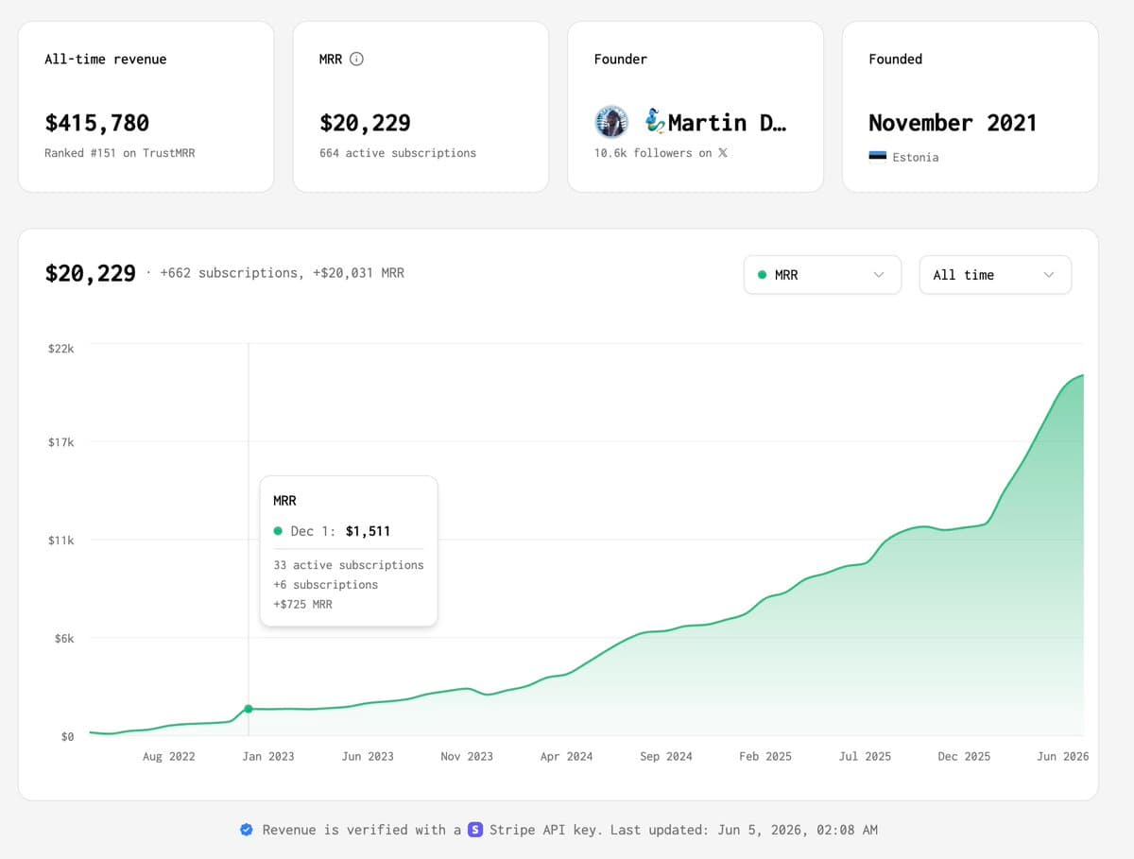
Task: Click the X logo after followers
Action: tap(723, 153)
